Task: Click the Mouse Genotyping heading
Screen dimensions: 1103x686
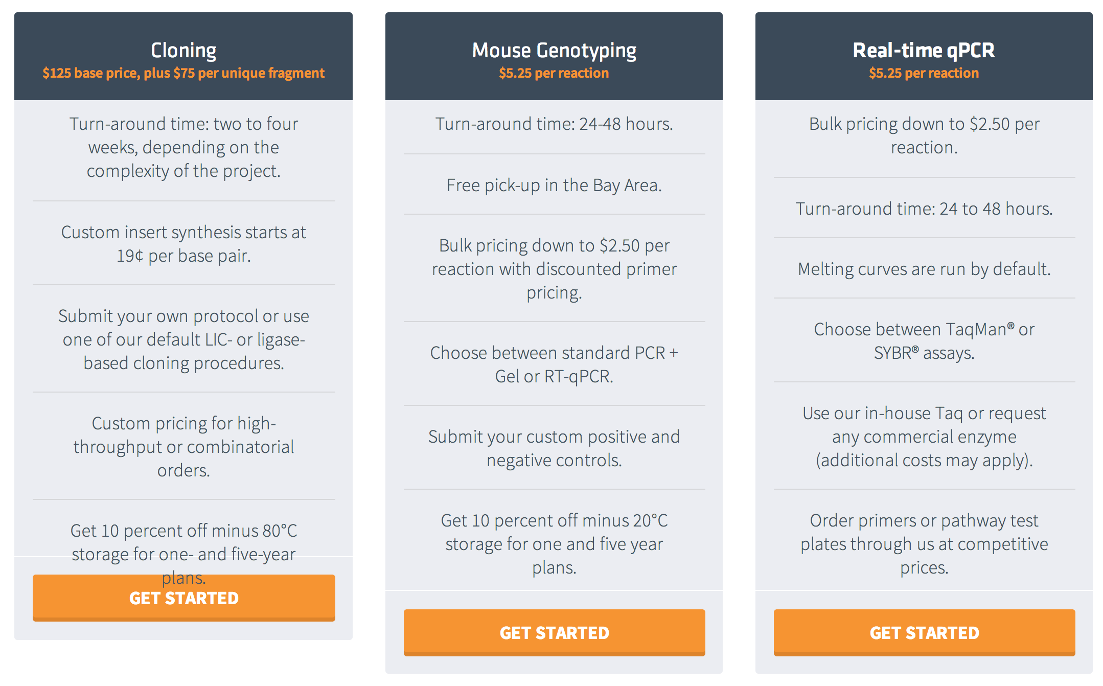Action: coord(554,50)
